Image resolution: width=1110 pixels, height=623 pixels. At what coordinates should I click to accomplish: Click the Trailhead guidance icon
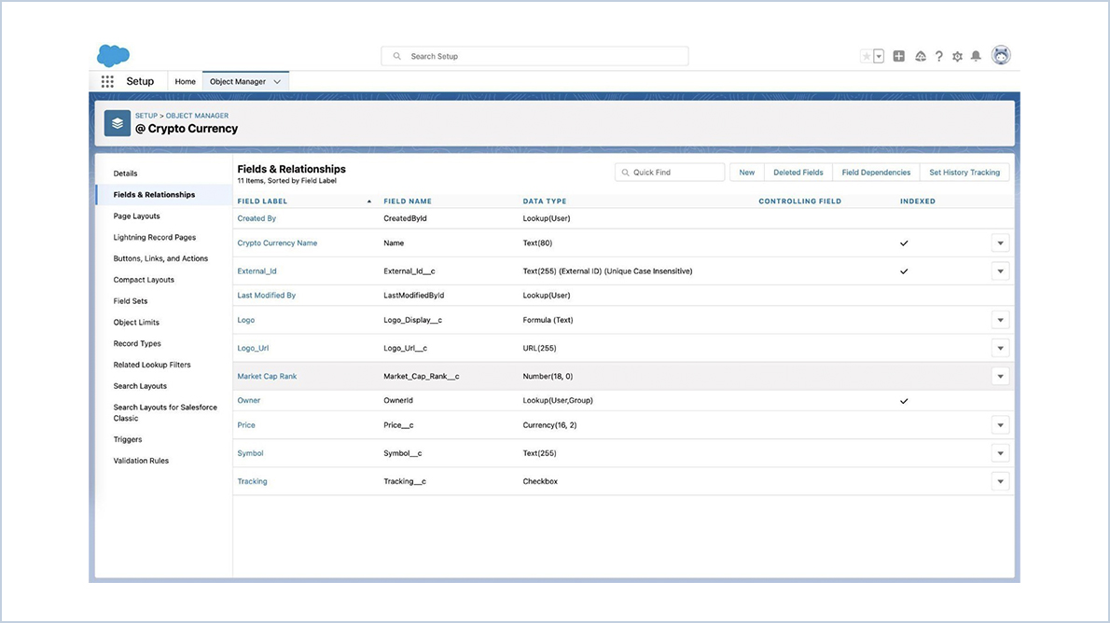[919, 56]
